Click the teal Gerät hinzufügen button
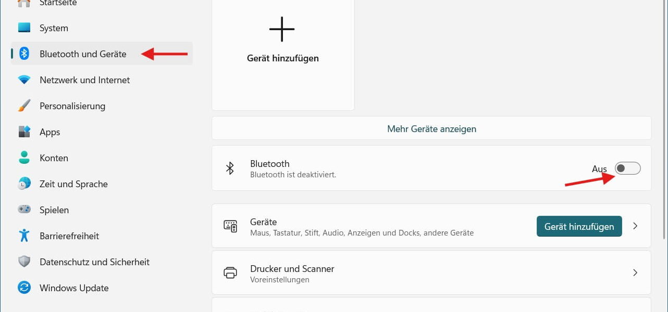Screen dimensions: 668x312 click(579, 226)
